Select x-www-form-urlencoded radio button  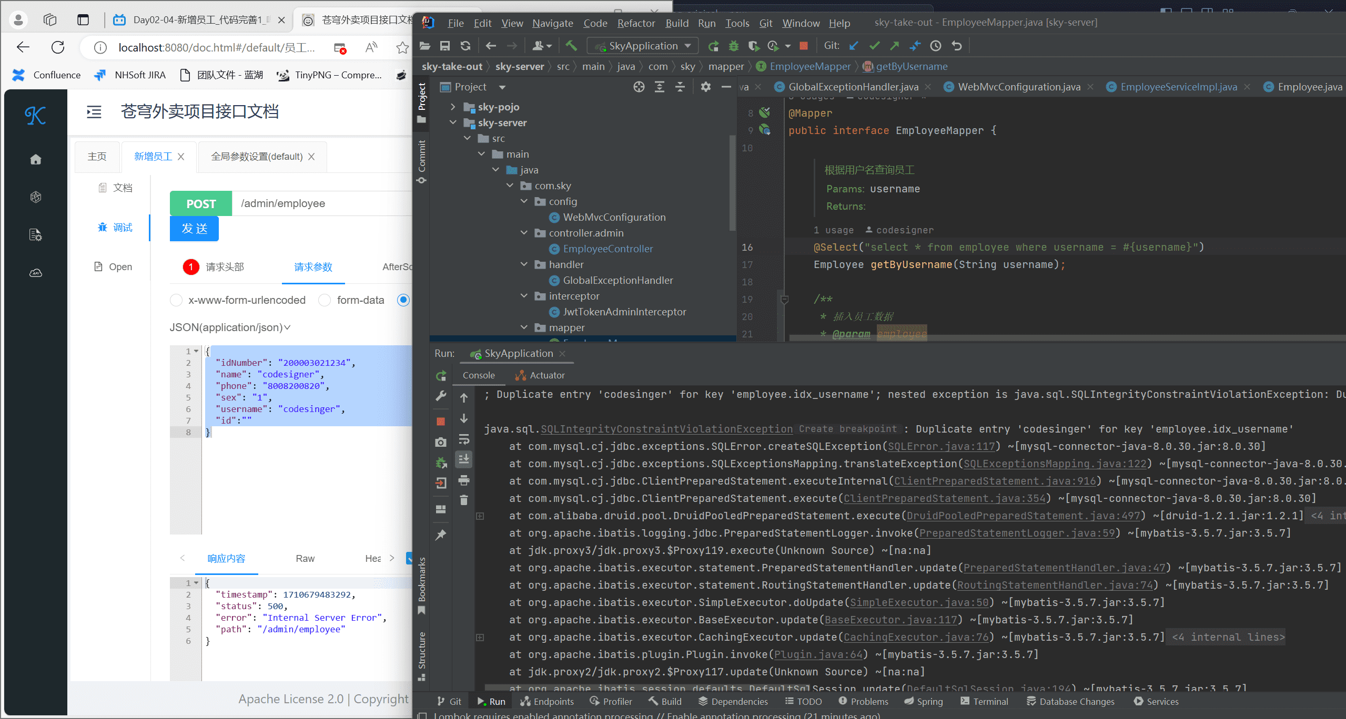[x=176, y=300]
